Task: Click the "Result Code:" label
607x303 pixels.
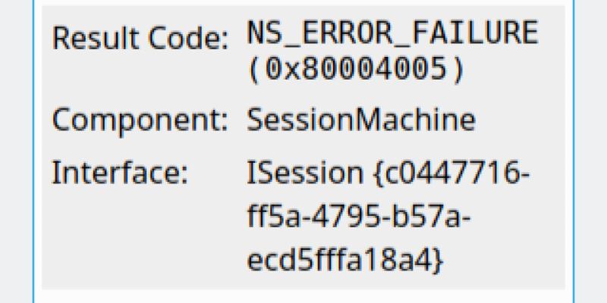Action: tap(140, 39)
